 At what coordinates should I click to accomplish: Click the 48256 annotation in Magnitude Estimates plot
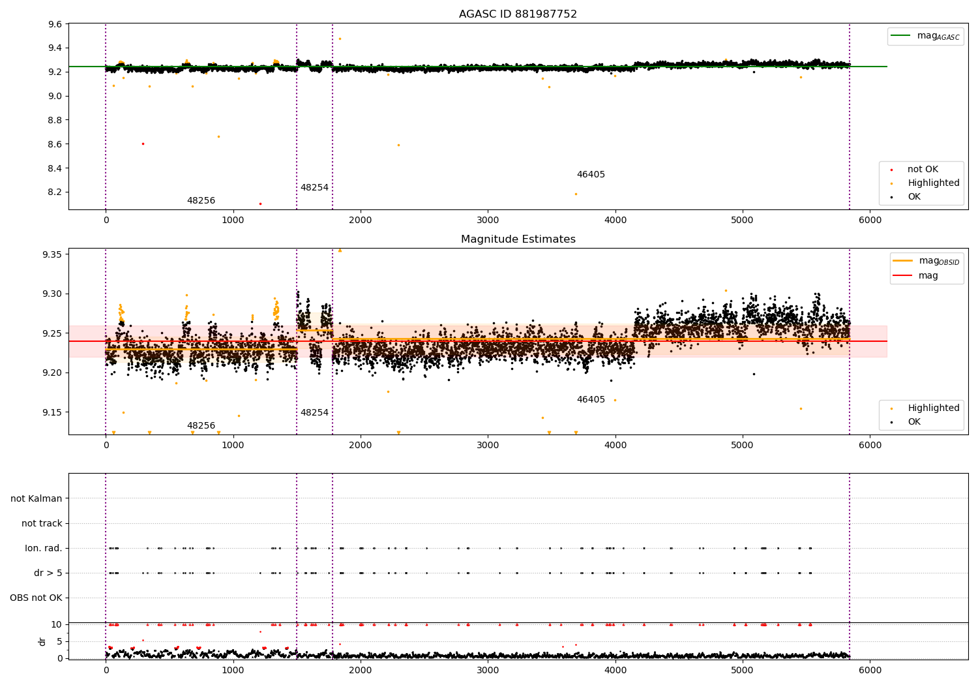tap(201, 425)
